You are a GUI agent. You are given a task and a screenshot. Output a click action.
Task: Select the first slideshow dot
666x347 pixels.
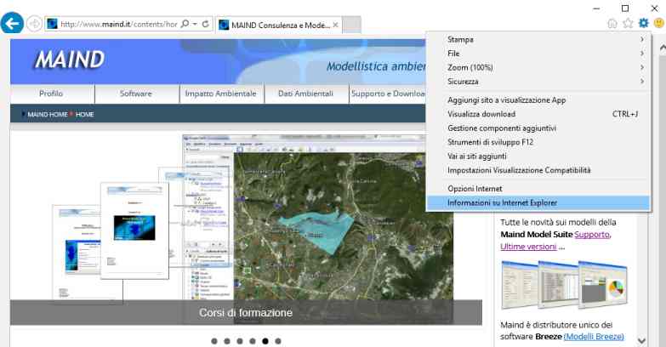click(214, 341)
